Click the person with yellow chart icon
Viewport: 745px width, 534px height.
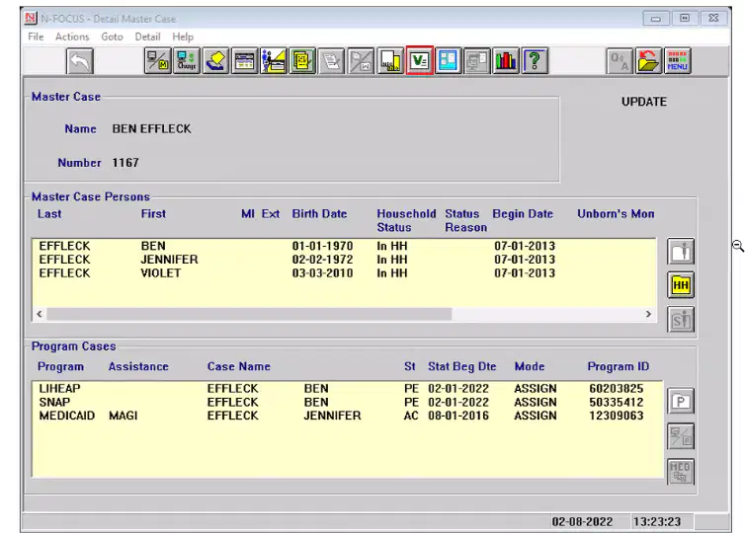(x=274, y=61)
